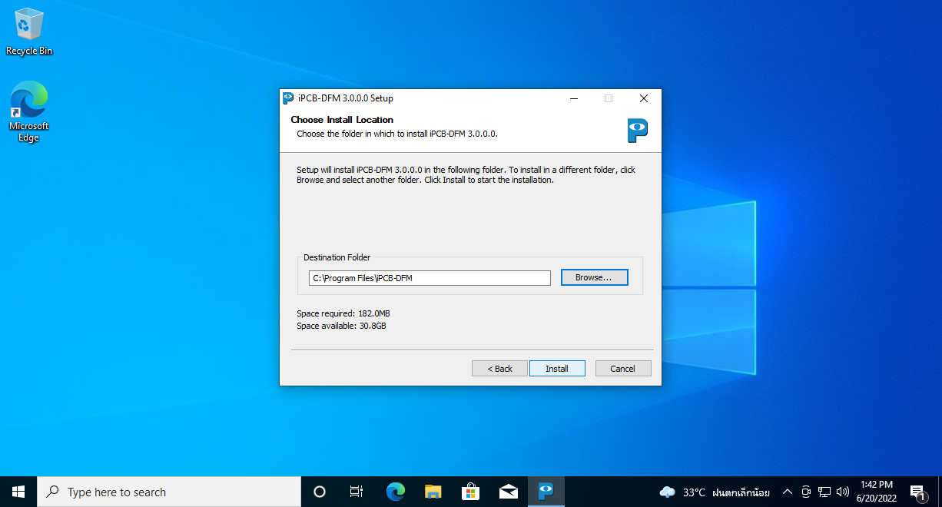Show hidden system tray icons
Viewport: 942px width, 507px height.
point(787,492)
